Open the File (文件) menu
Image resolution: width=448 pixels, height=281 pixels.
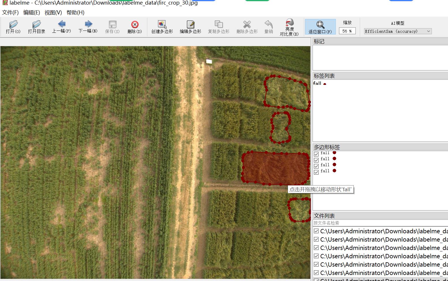tap(10, 13)
